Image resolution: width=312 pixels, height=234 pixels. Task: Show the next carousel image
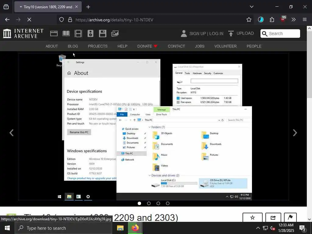tap(295, 133)
